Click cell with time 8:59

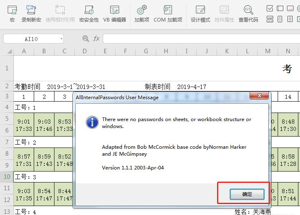(44, 156)
